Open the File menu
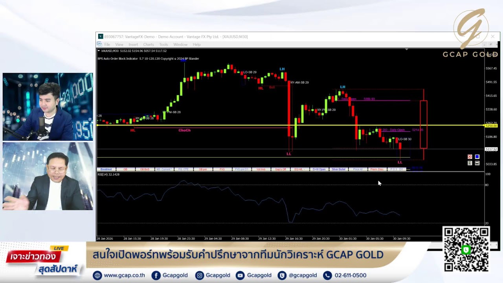 pos(107,44)
